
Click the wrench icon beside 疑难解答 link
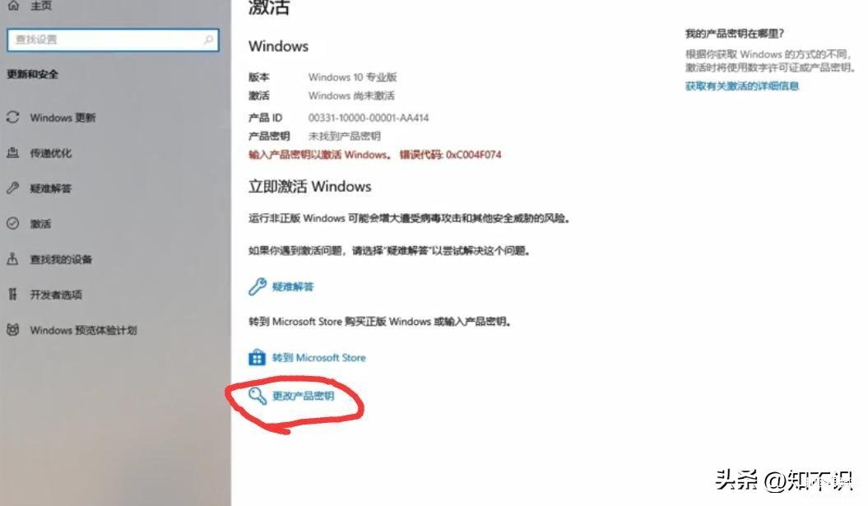258,286
